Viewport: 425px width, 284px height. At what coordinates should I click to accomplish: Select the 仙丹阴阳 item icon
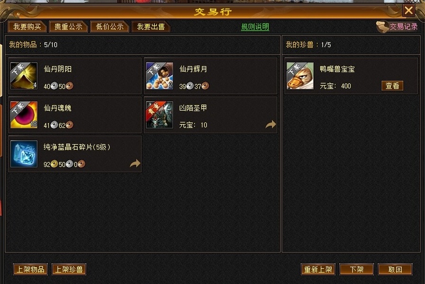24,76
